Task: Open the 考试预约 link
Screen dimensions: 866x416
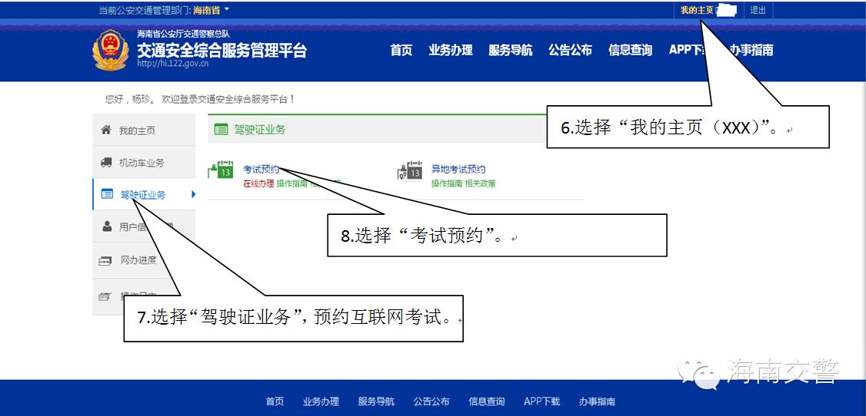Action: coord(261,169)
